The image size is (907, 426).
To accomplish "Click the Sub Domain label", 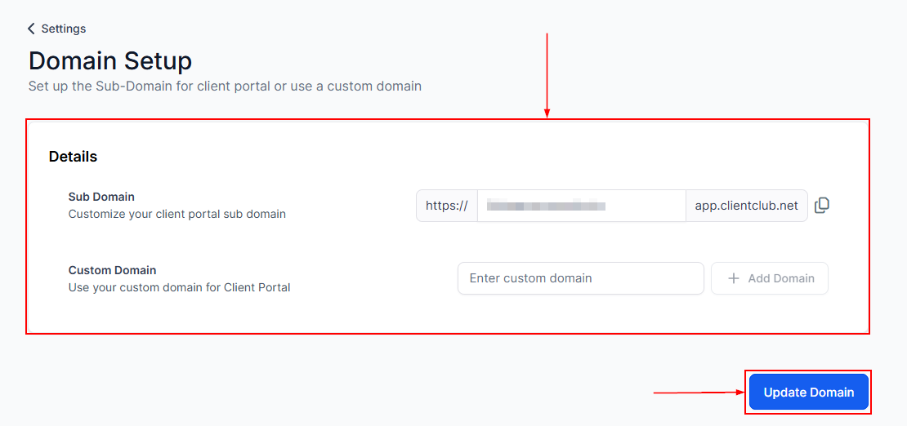I will coord(101,197).
